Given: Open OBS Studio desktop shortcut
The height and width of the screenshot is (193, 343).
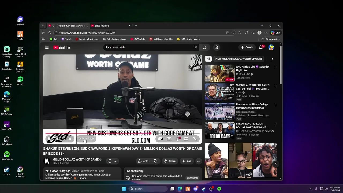Looking at the screenshot, I should point(7,141).
